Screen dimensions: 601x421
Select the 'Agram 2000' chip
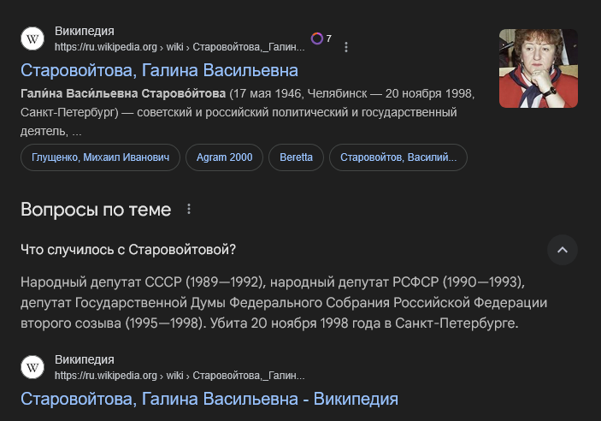pos(224,157)
